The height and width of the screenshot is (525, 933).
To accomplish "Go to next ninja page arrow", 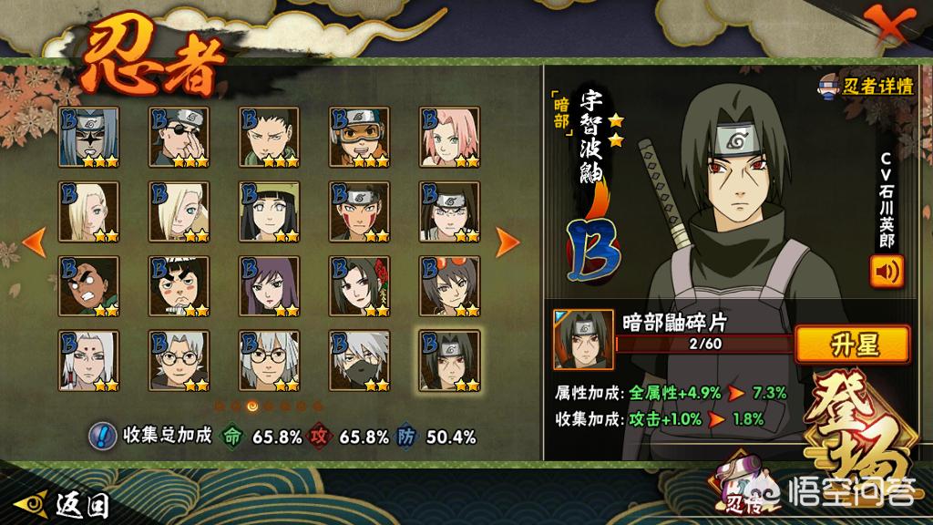I will [x=508, y=242].
